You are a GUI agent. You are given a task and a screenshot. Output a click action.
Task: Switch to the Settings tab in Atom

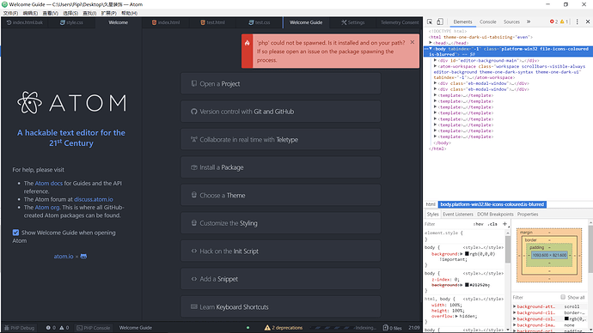point(353,22)
